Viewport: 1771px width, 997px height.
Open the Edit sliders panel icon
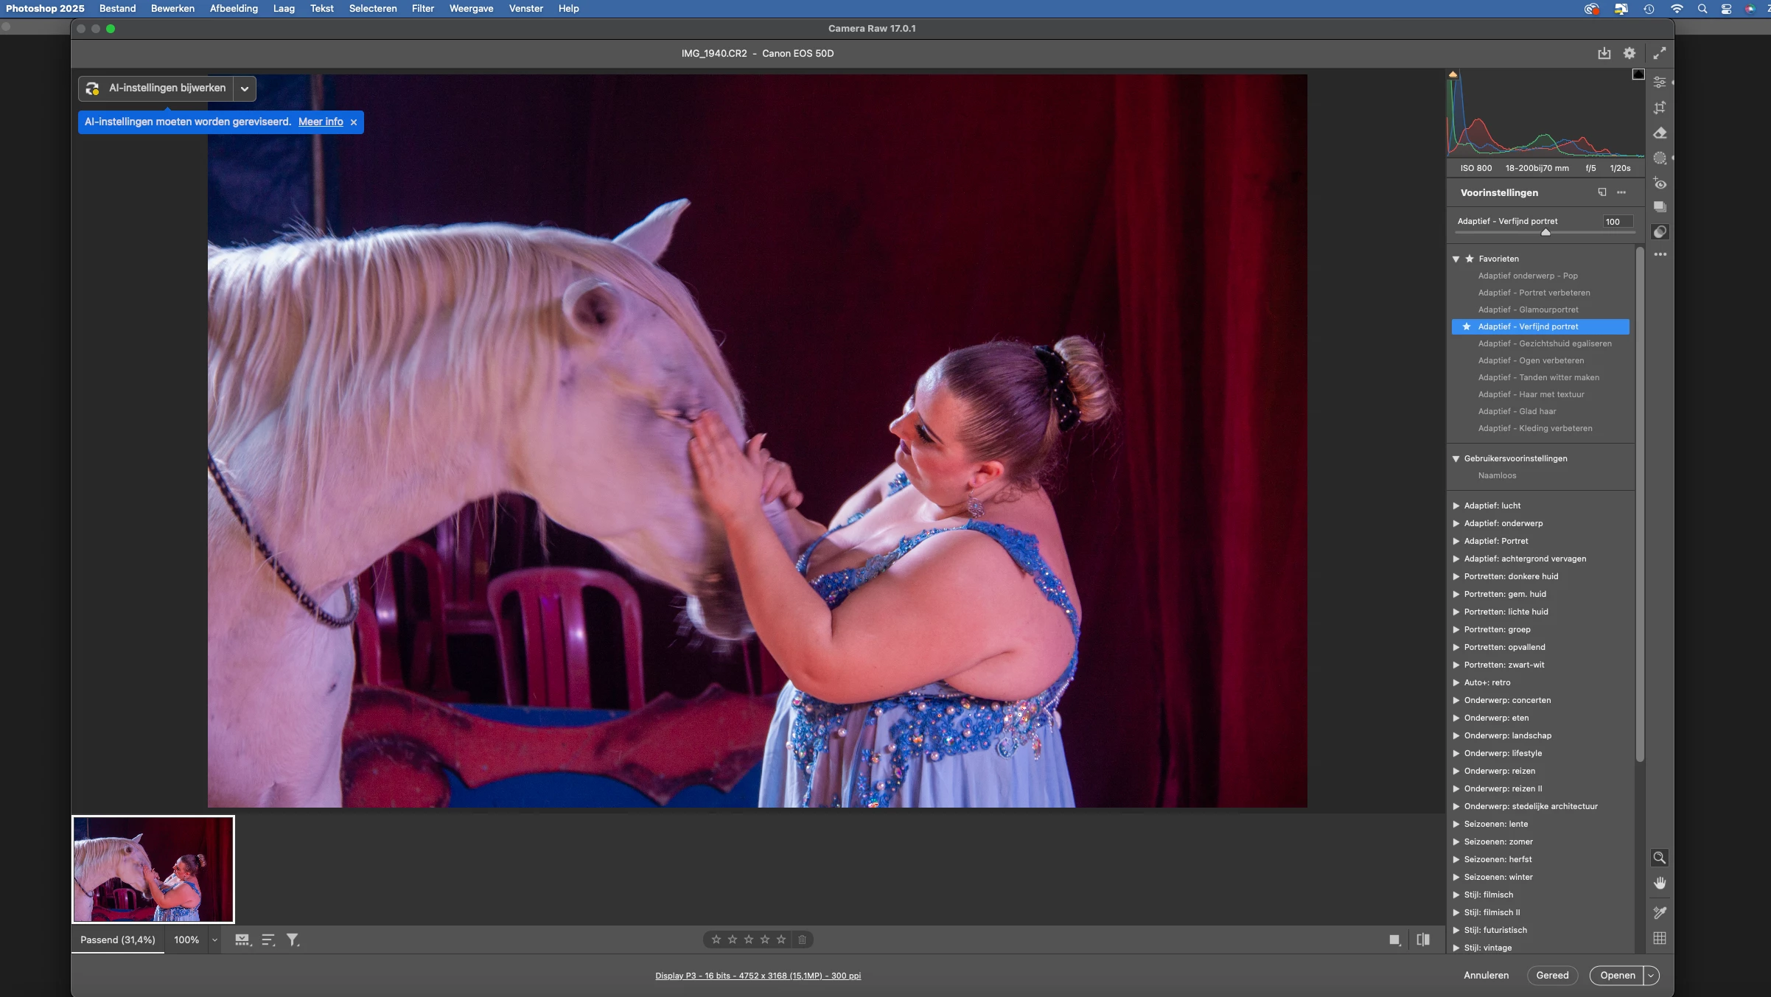click(x=1660, y=82)
